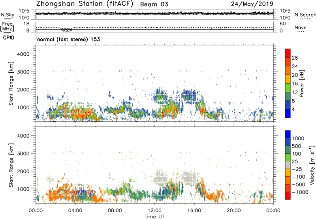Click the "Time UT" axis title

click(x=154, y=217)
